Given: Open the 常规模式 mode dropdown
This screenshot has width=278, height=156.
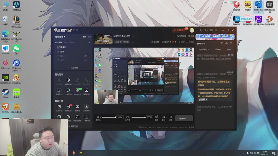Looking at the screenshot, I should [x=60, y=37].
